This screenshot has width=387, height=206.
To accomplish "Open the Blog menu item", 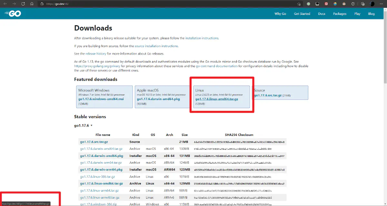I will point(372,14).
